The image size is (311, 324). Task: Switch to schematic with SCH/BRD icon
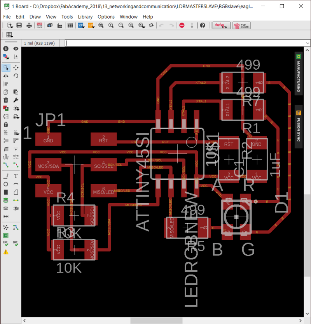(x=39, y=25)
